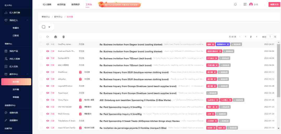Click the 邮件中心 breadcrumb link
Screen dimensions: 281x134
click(58, 17)
